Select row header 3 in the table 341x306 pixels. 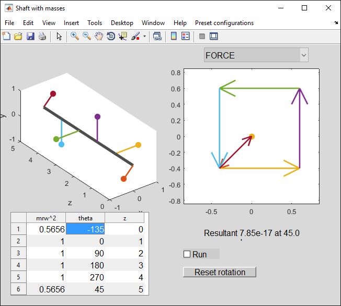coord(18,253)
